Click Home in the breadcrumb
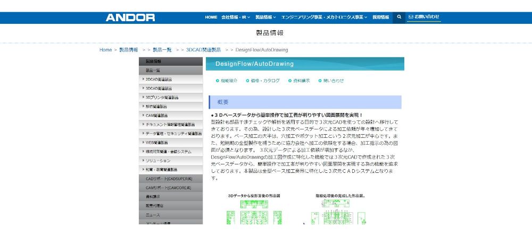The image size is (532, 236). [105, 50]
